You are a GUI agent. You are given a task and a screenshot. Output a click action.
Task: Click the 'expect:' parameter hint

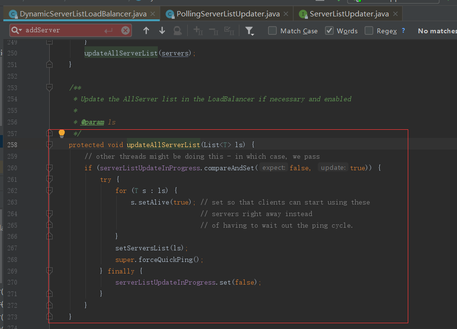tap(274, 167)
